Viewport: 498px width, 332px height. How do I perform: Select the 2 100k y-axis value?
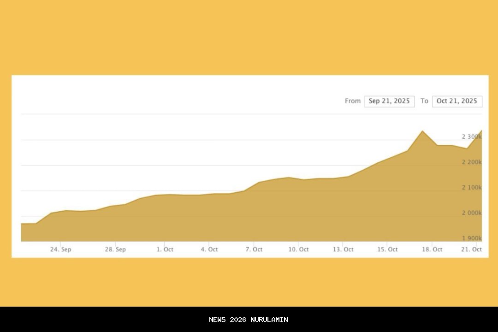471,188
